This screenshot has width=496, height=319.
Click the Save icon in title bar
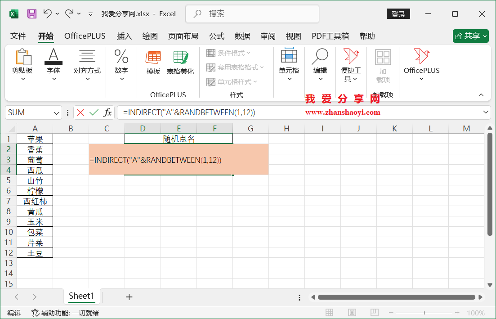click(31, 14)
